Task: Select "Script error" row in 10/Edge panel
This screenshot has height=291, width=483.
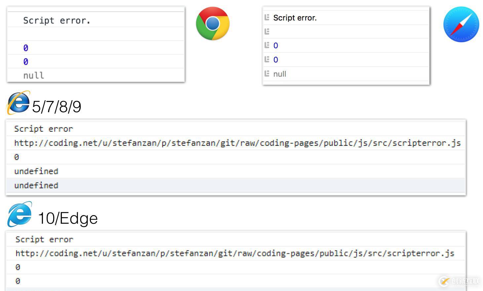Action: [44, 239]
